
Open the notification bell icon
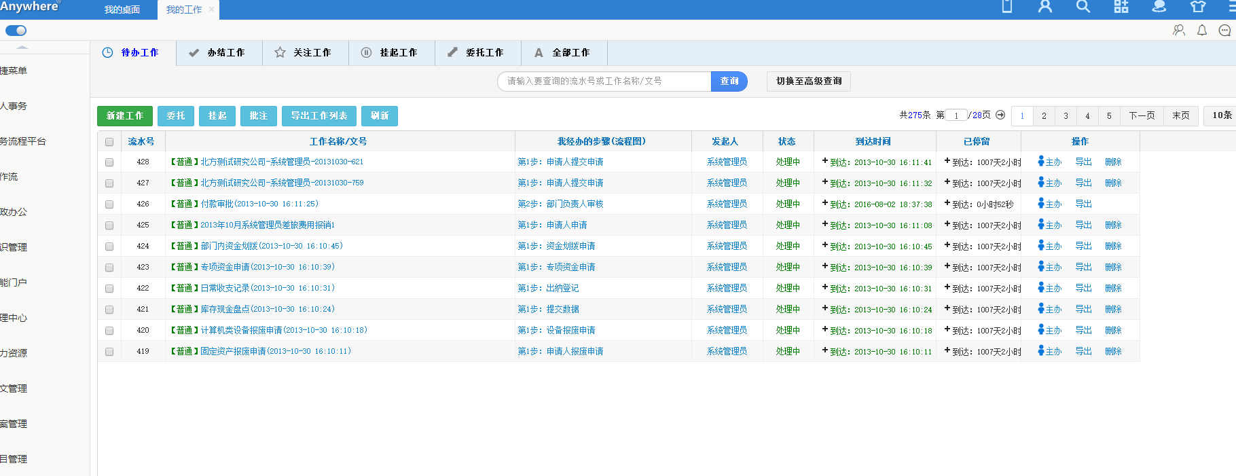point(1202,31)
